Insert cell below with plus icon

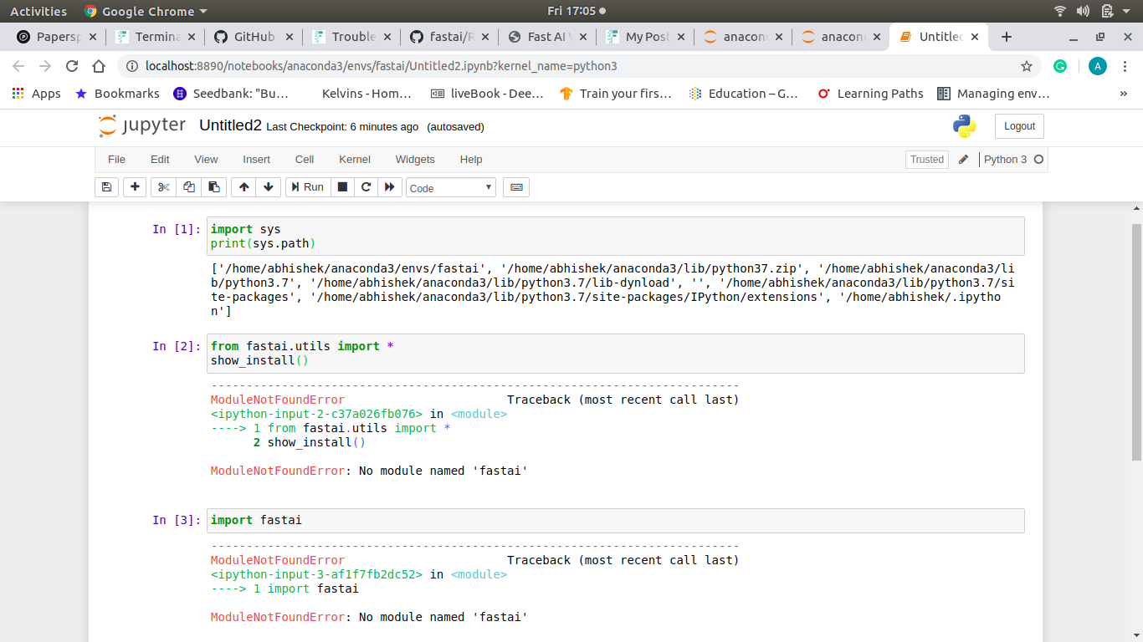(x=134, y=187)
